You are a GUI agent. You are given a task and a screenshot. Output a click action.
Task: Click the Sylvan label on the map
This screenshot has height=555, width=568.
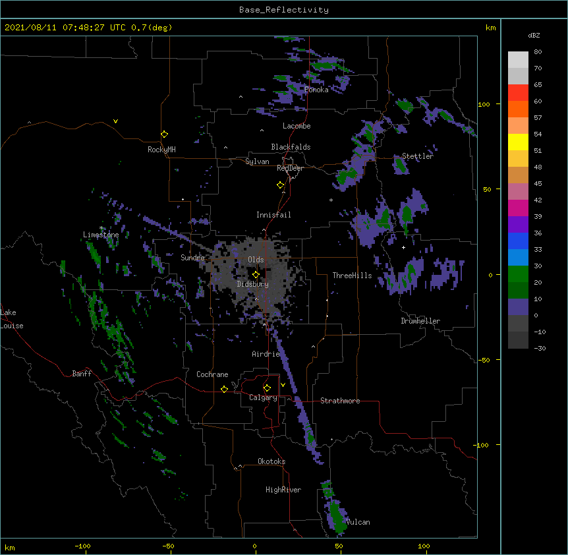coord(257,161)
